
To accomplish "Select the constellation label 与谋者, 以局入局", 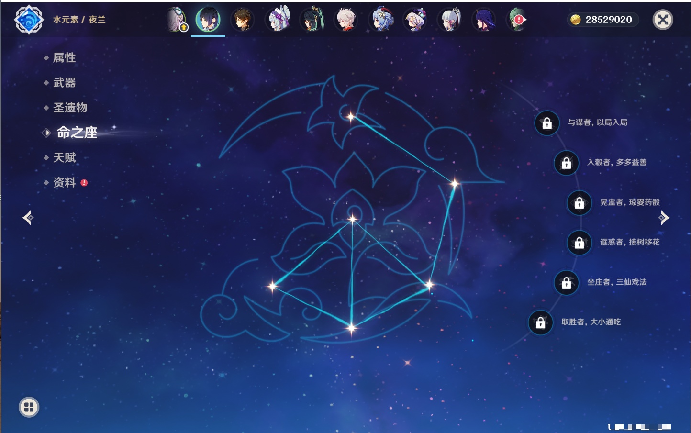I will point(598,122).
